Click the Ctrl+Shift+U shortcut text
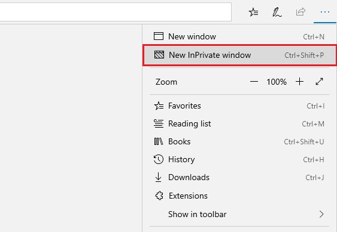 (x=304, y=142)
